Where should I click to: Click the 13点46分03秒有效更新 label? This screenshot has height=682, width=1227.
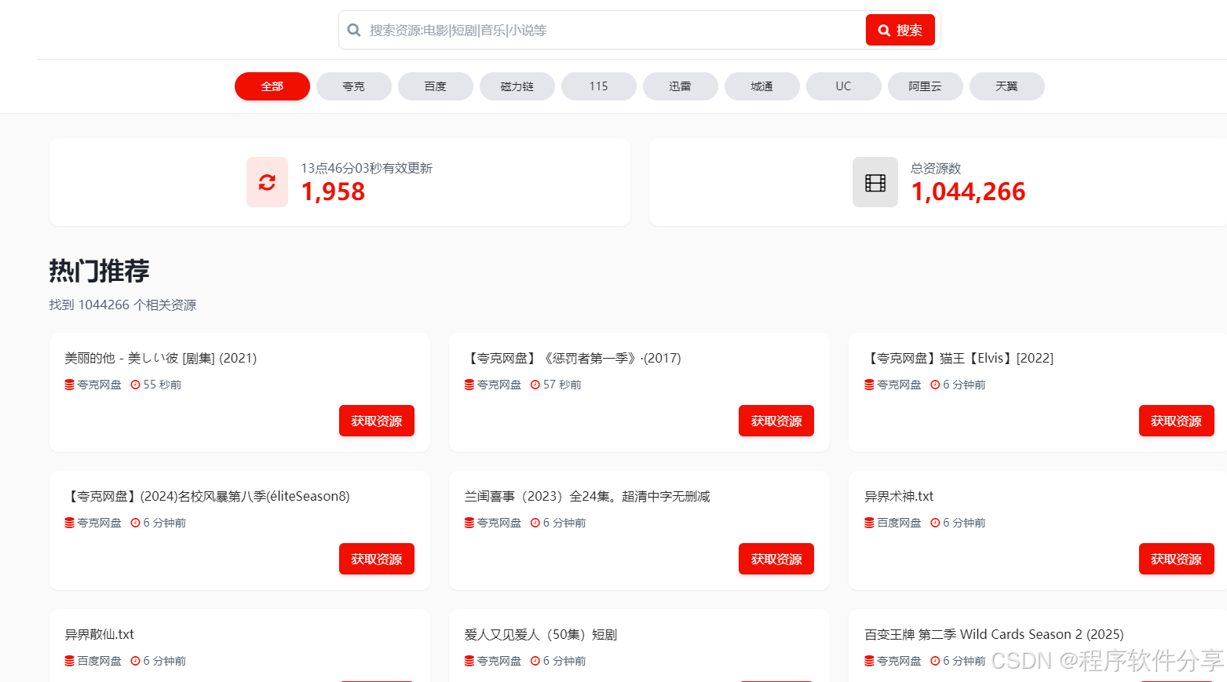click(x=367, y=168)
